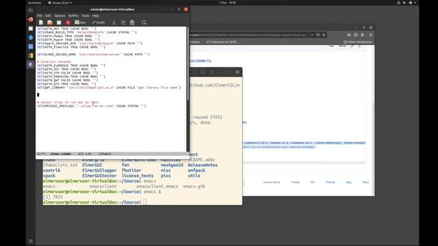Click the Contact GitHub footer link
This screenshot has height=246, width=438.
(x=272, y=182)
